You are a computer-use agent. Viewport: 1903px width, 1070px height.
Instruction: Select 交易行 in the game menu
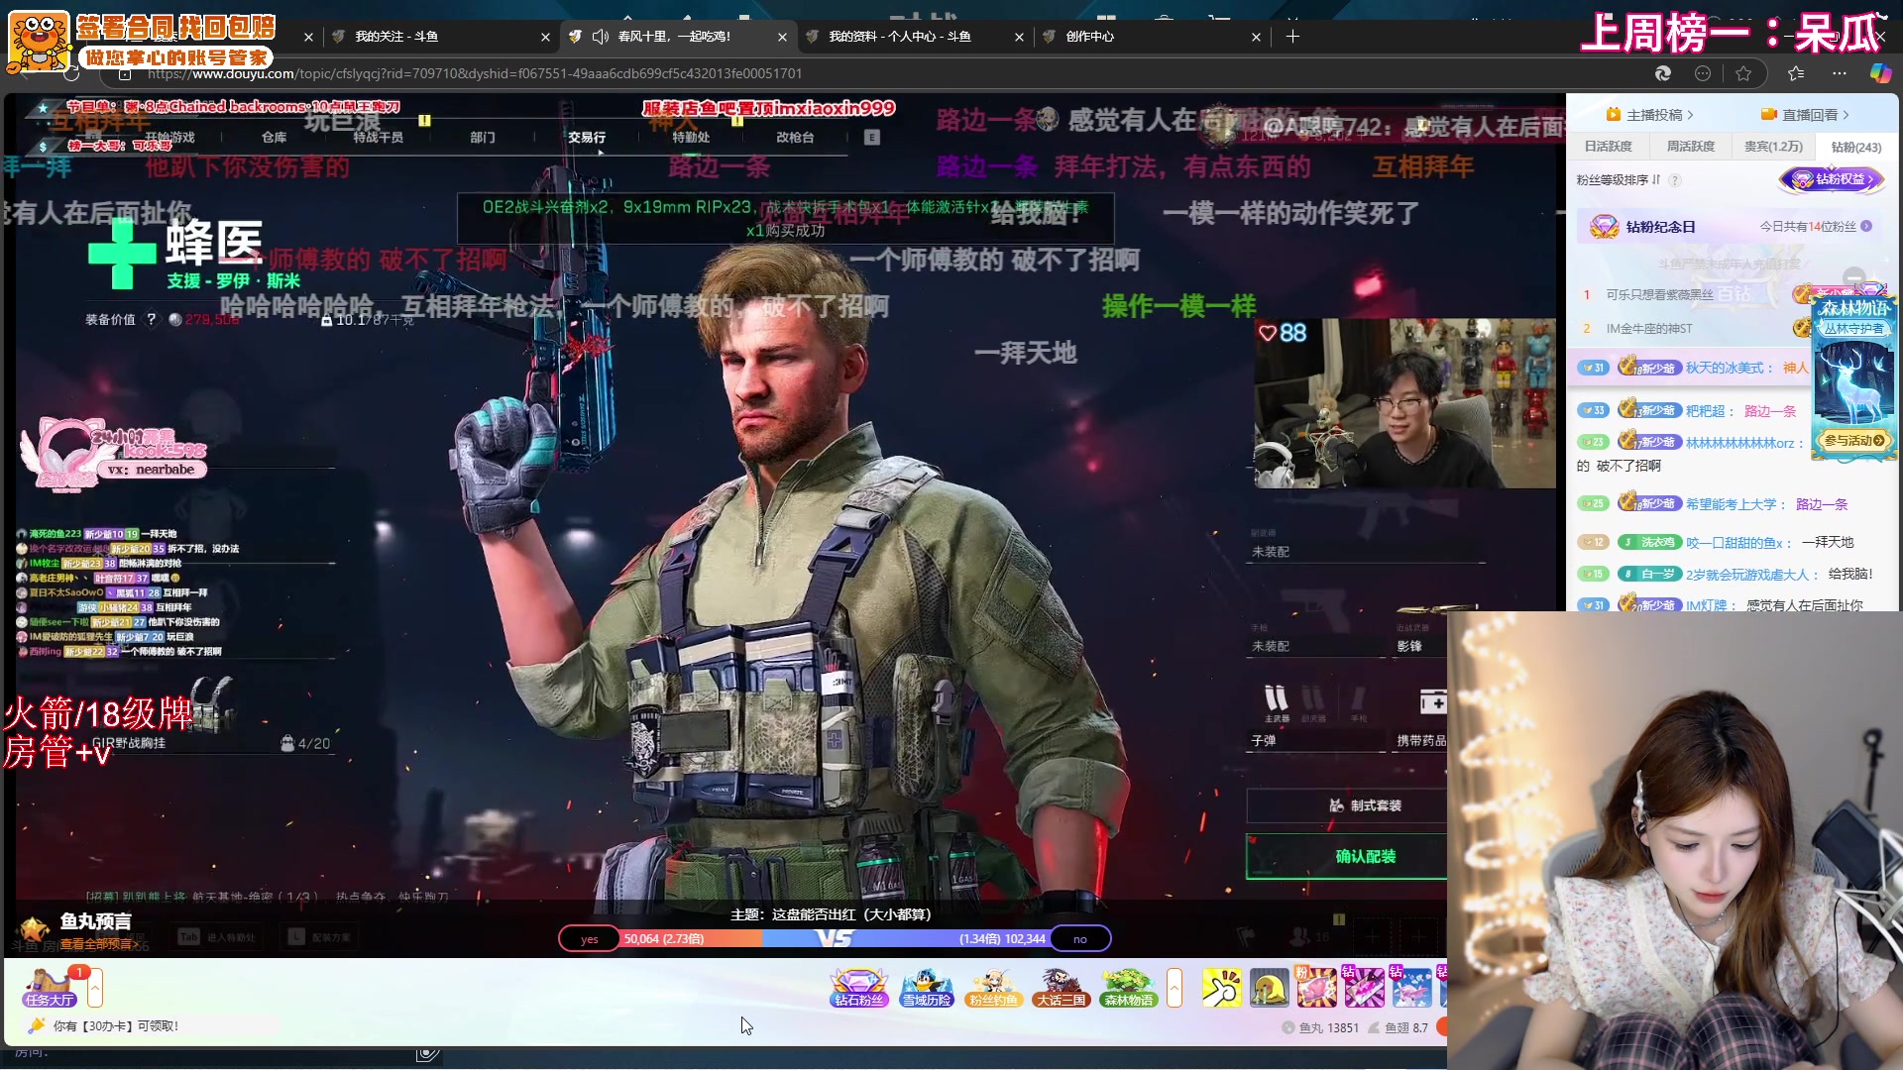coord(587,138)
